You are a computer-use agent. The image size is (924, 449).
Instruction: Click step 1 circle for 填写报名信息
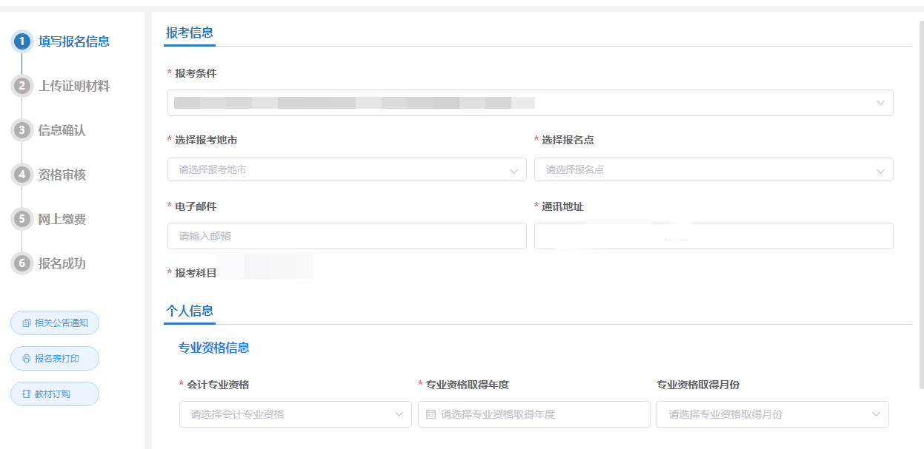click(x=23, y=41)
